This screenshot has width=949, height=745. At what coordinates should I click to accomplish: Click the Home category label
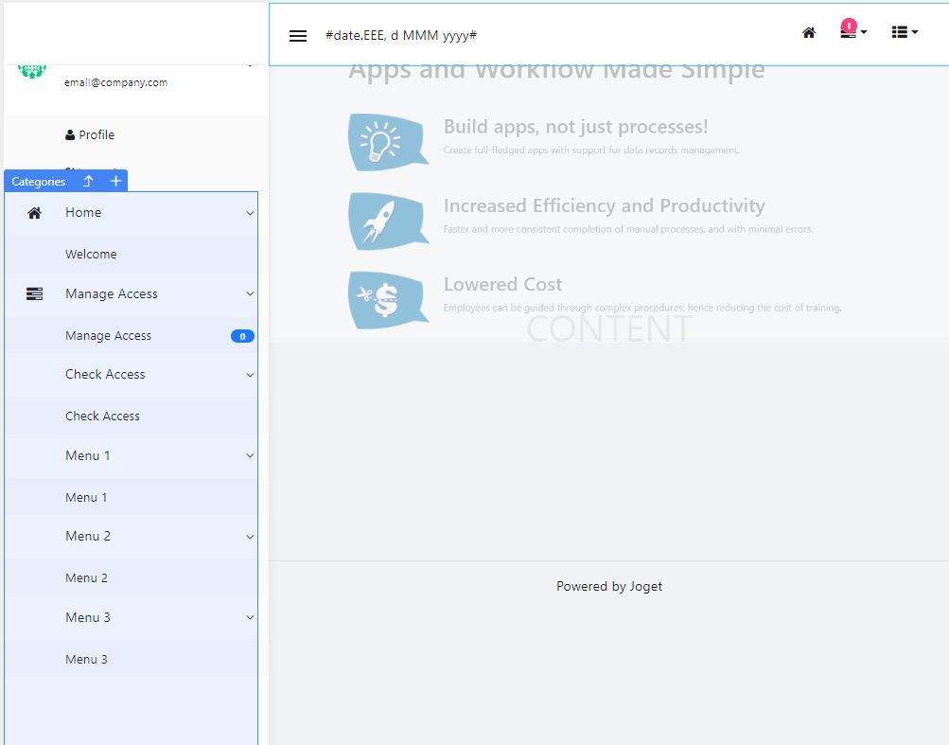pos(83,213)
